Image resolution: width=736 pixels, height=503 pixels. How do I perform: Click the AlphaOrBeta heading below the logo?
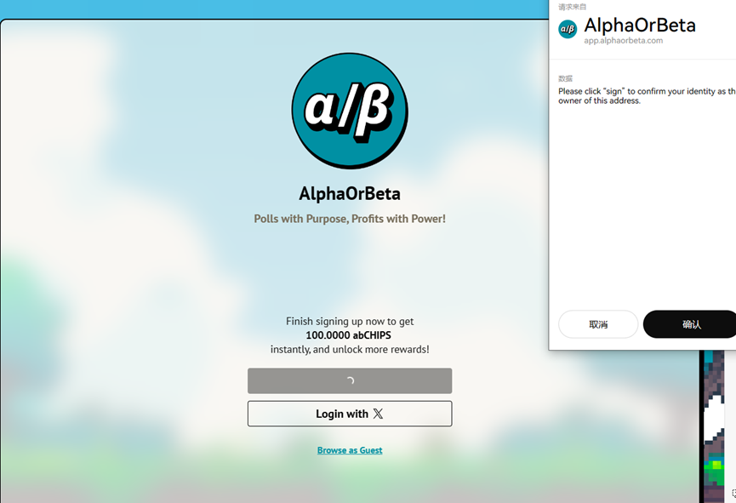click(350, 193)
